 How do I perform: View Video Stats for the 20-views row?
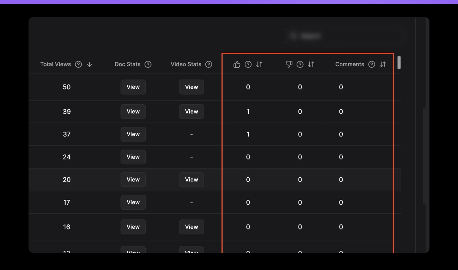pyautogui.click(x=191, y=180)
